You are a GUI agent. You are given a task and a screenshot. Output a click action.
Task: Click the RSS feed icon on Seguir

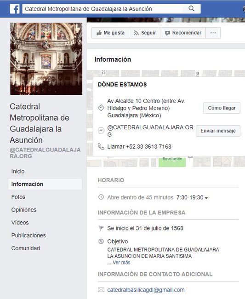pyautogui.click(x=136, y=33)
